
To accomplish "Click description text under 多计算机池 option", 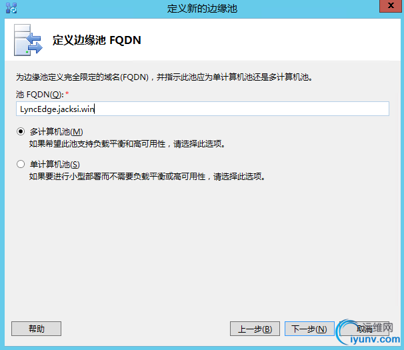I will pyautogui.click(x=127, y=144).
